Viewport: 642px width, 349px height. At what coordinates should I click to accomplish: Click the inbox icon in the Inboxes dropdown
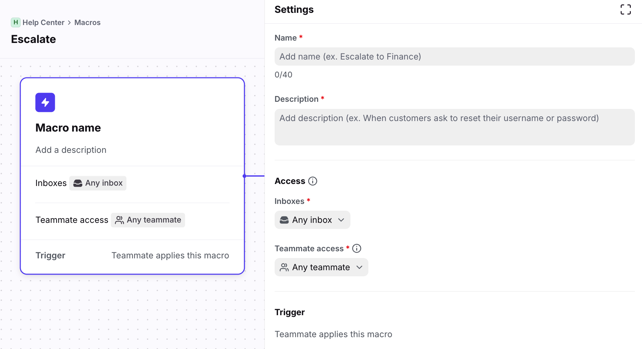284,220
